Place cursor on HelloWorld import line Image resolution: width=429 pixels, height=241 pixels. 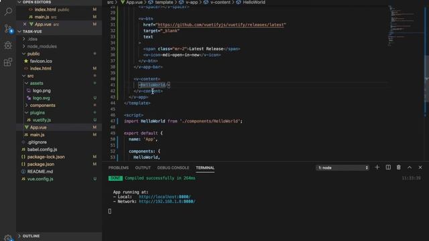click(183, 121)
